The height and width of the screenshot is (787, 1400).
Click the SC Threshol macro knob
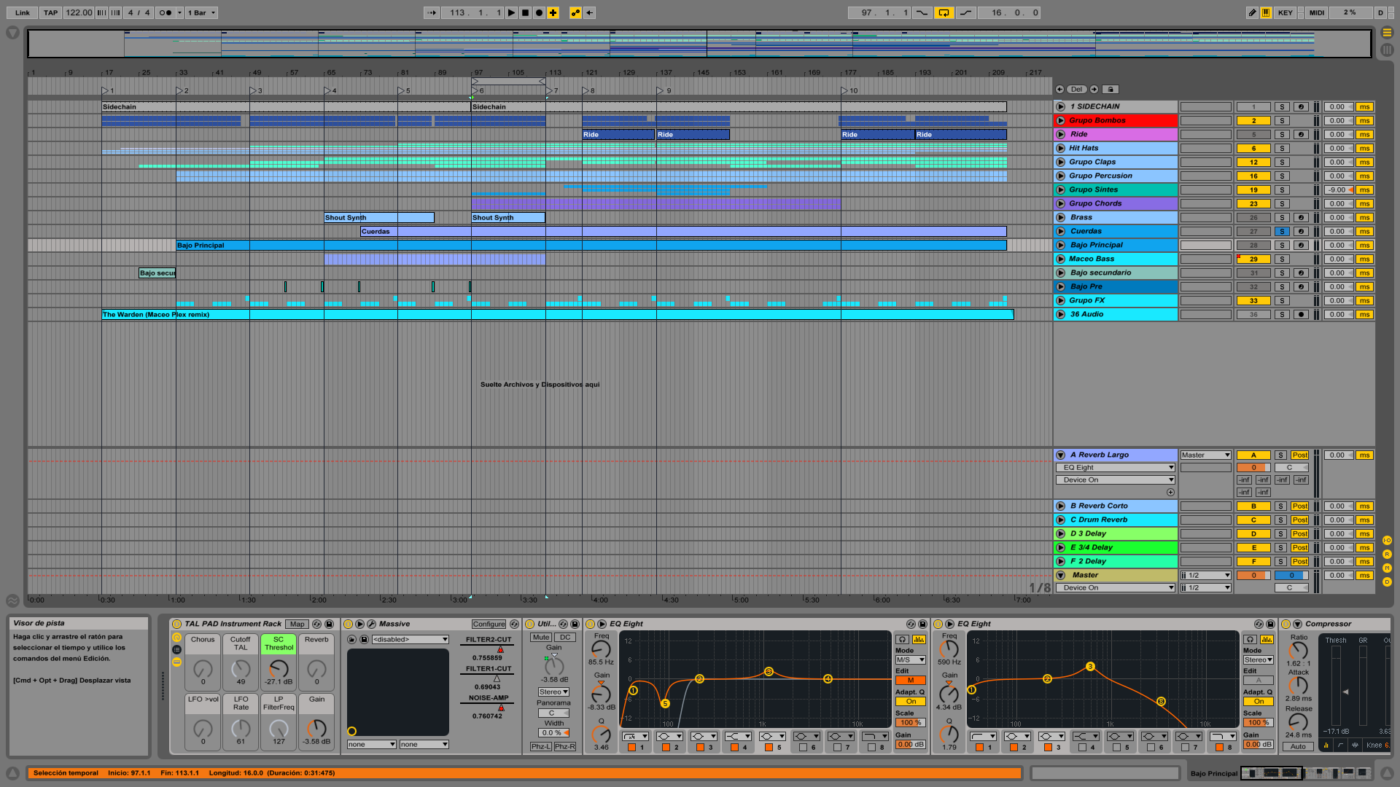[279, 668]
